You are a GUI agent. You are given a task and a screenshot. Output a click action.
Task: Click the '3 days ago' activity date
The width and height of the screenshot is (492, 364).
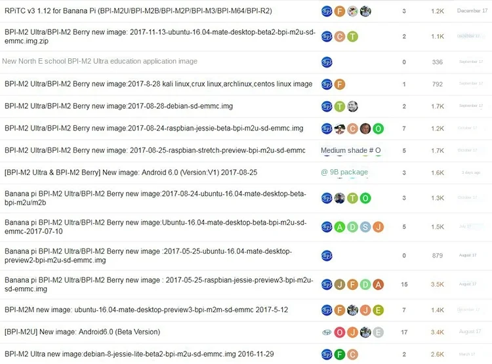[470, 172]
